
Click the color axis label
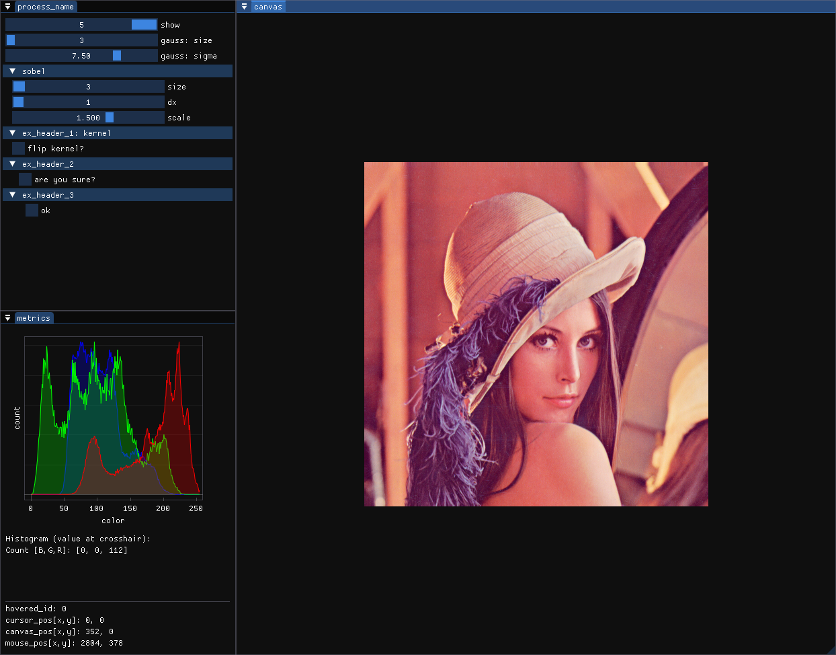[x=113, y=521]
